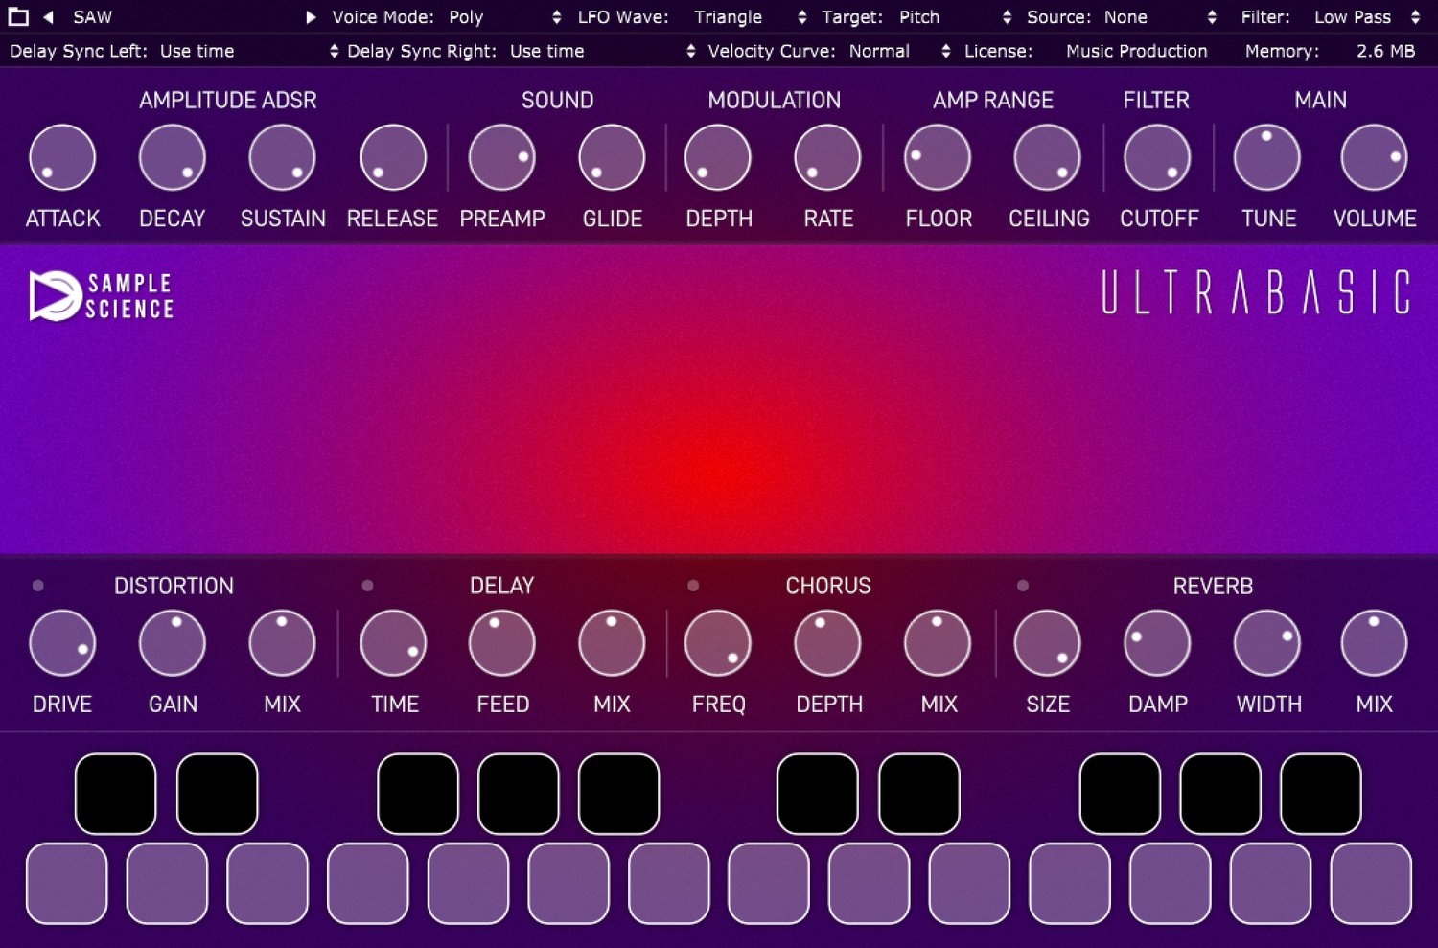Image resolution: width=1438 pixels, height=948 pixels.
Task: Click the PREAMP knob
Action: tap(502, 158)
